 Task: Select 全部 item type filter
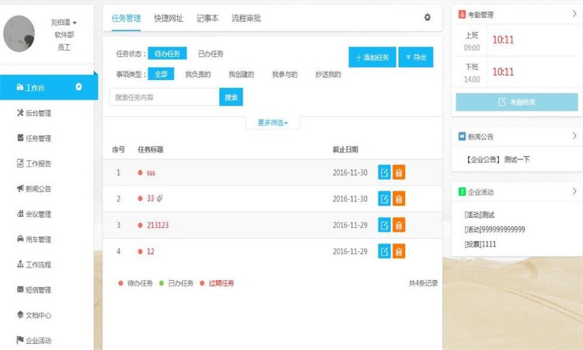[x=161, y=74]
